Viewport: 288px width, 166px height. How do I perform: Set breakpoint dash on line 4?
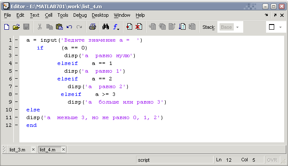pos(16,63)
